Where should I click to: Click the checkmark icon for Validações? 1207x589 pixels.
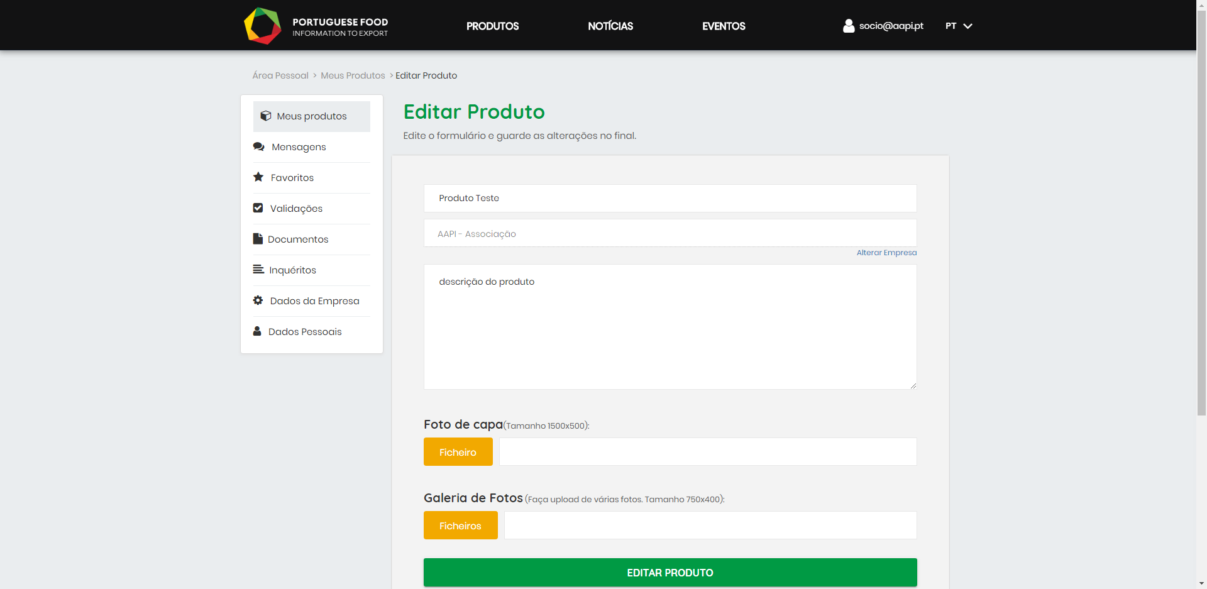click(x=258, y=208)
